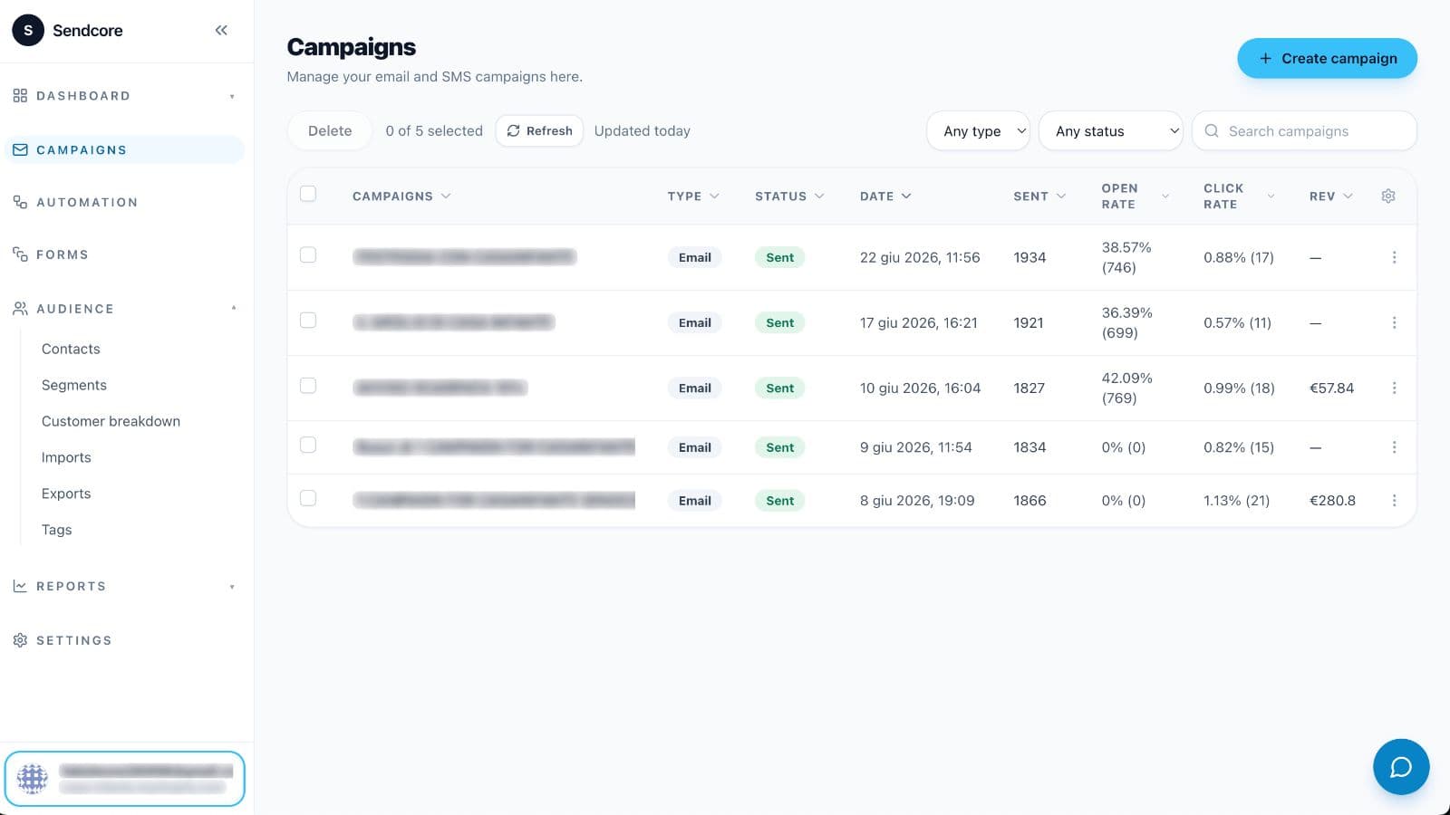Open Contacts under Audience
1450x815 pixels.
pos(71,349)
